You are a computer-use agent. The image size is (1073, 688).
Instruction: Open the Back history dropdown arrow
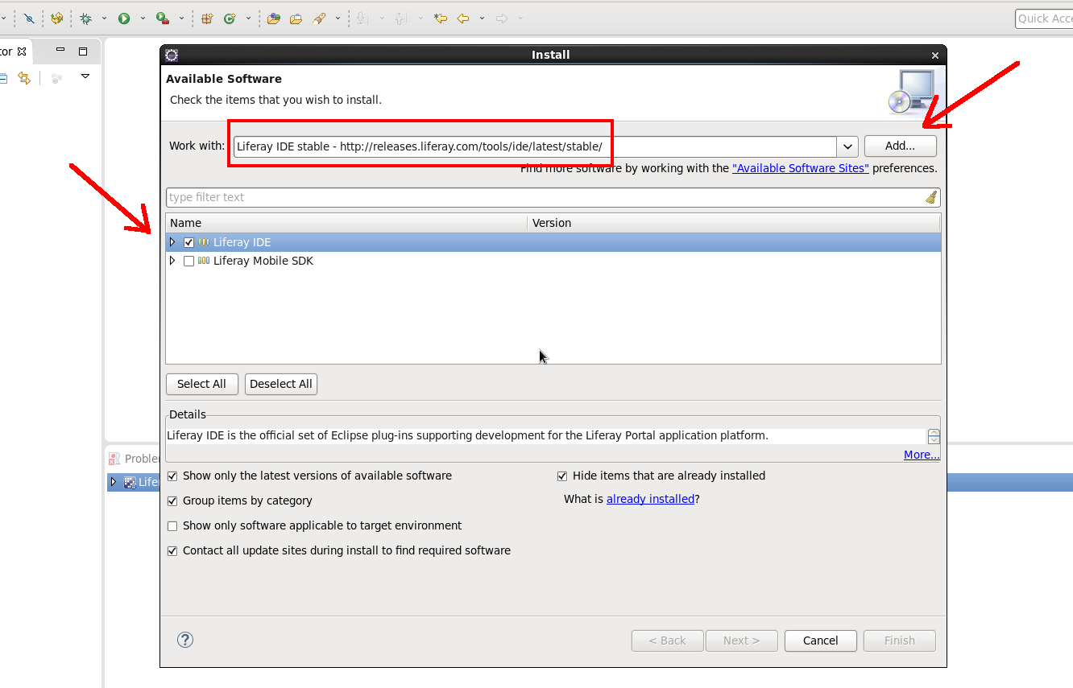pyautogui.click(x=482, y=18)
